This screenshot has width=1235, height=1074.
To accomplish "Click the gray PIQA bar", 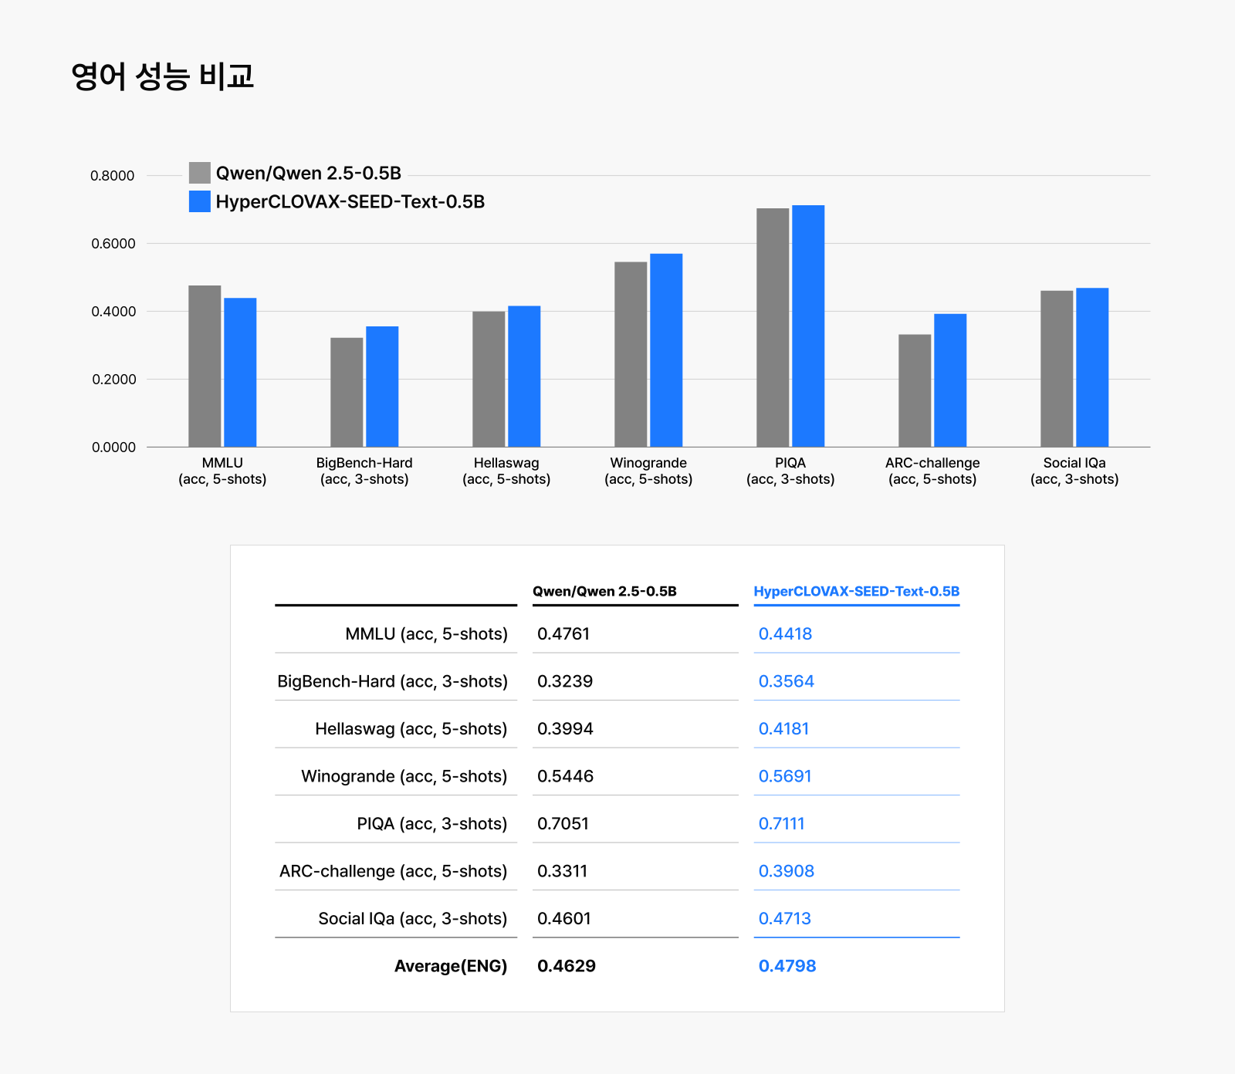I will [x=773, y=328].
